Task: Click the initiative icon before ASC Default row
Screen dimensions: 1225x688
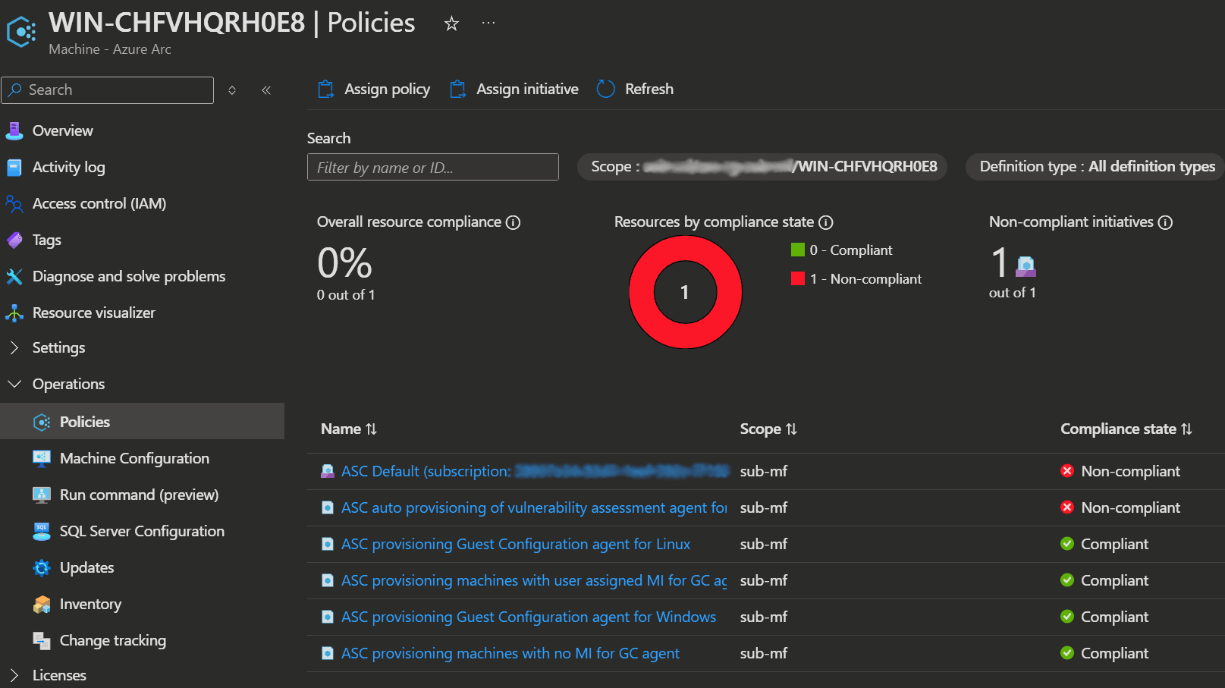Action: pos(328,471)
